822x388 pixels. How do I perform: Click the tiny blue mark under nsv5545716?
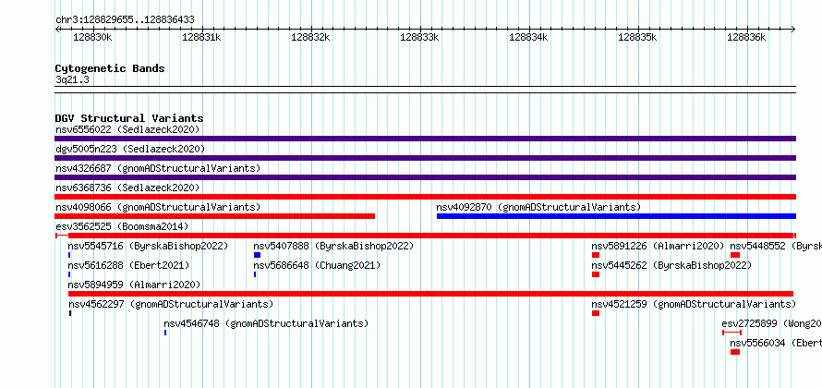[x=69, y=255]
